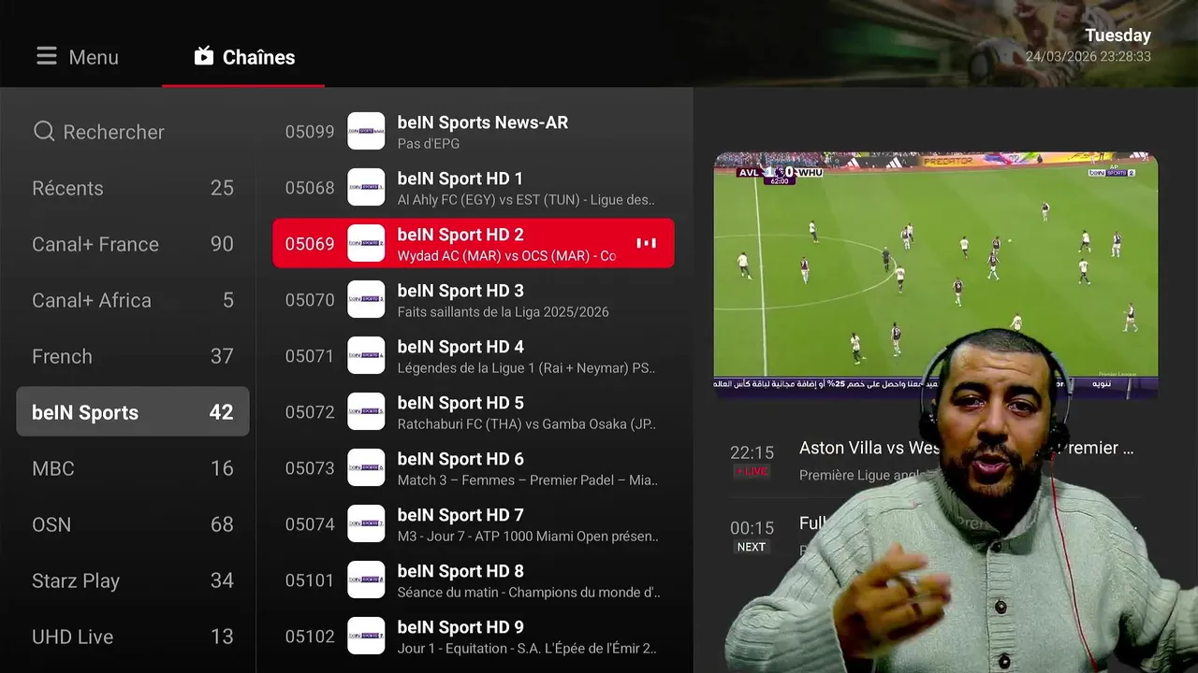Click the OSN count 68
Image resolution: width=1198 pixels, height=673 pixels.
point(222,524)
